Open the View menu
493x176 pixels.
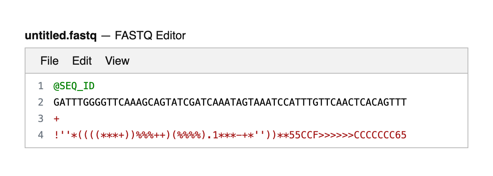[117, 61]
